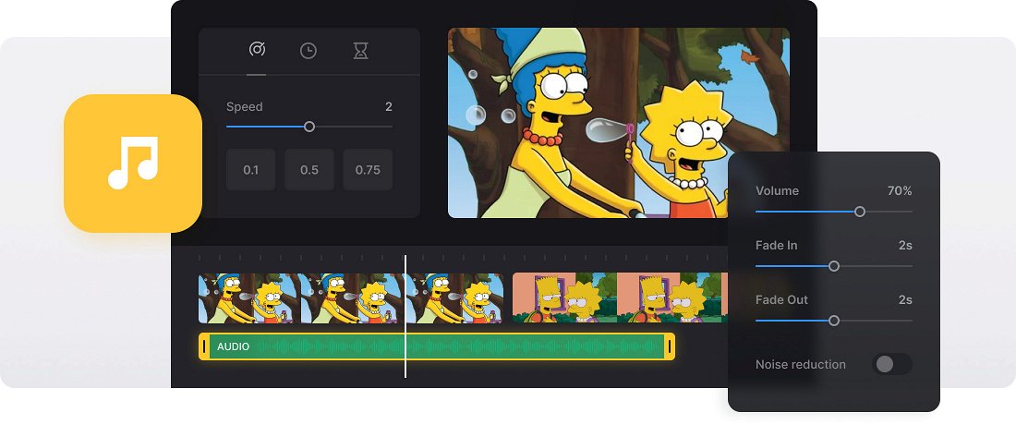
Task: Choose the 0.75 speed preset
Action: 368,170
